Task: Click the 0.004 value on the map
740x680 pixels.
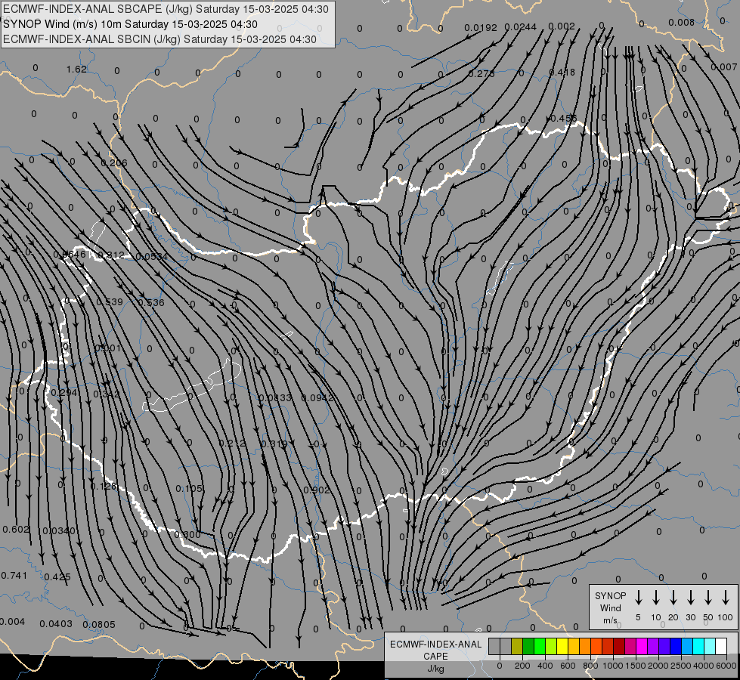Action: click(12, 622)
